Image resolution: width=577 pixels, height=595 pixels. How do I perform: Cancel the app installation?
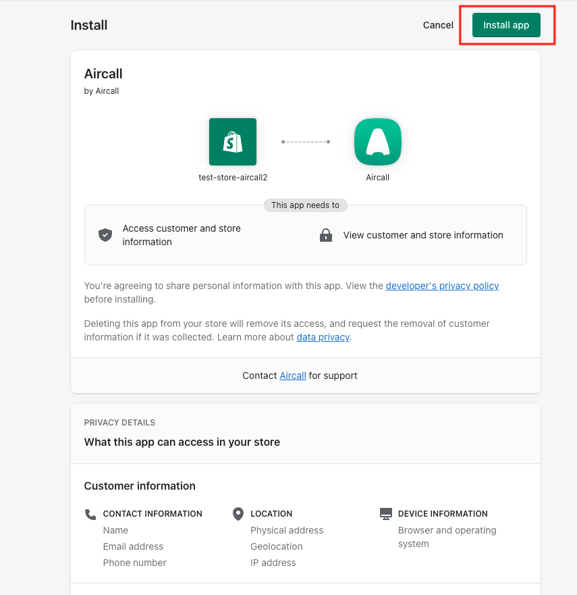click(x=438, y=25)
